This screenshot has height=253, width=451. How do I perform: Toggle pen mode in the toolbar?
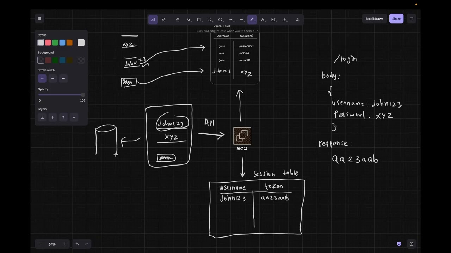153,20
